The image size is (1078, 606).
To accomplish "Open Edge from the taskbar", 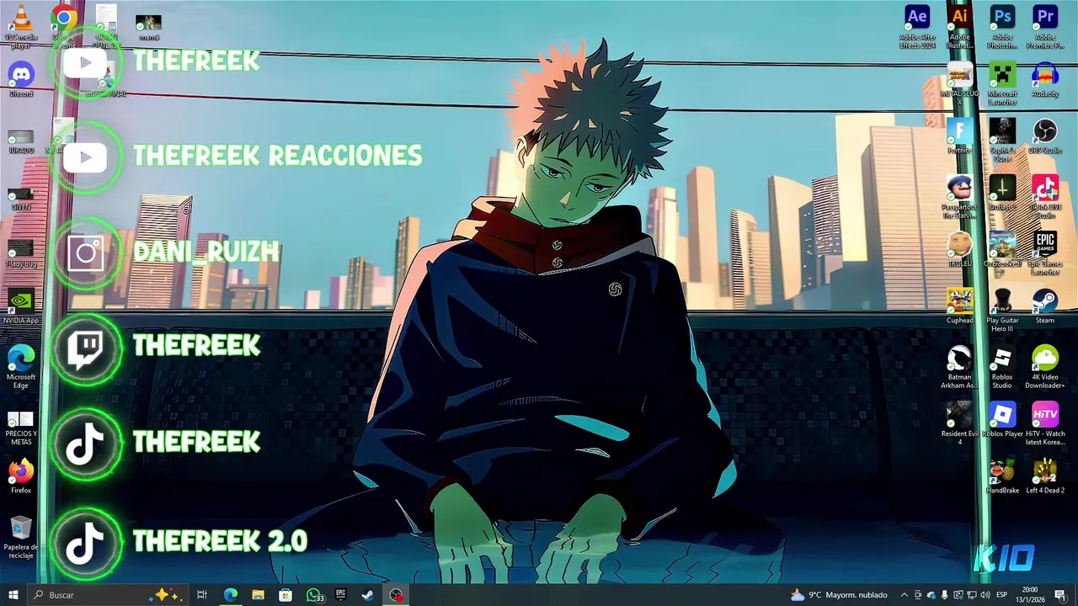I will pos(230,595).
